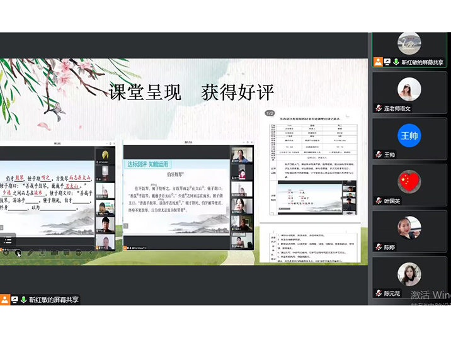Go to previous slide arrow button
This screenshot has height=338, width=451.
click(6, 253)
